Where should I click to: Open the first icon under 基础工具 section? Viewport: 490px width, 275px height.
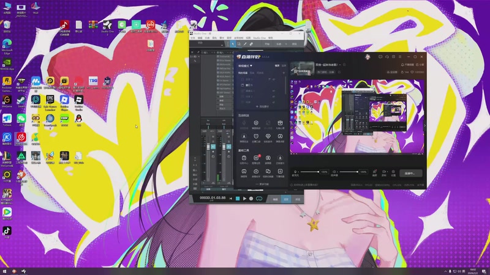(244, 158)
